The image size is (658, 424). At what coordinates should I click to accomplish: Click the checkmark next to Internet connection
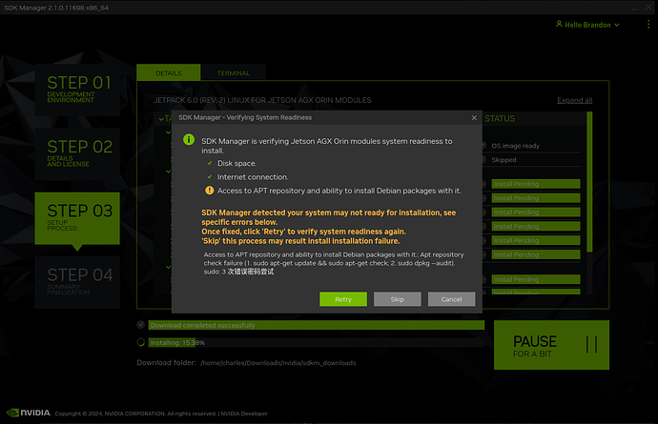210,177
